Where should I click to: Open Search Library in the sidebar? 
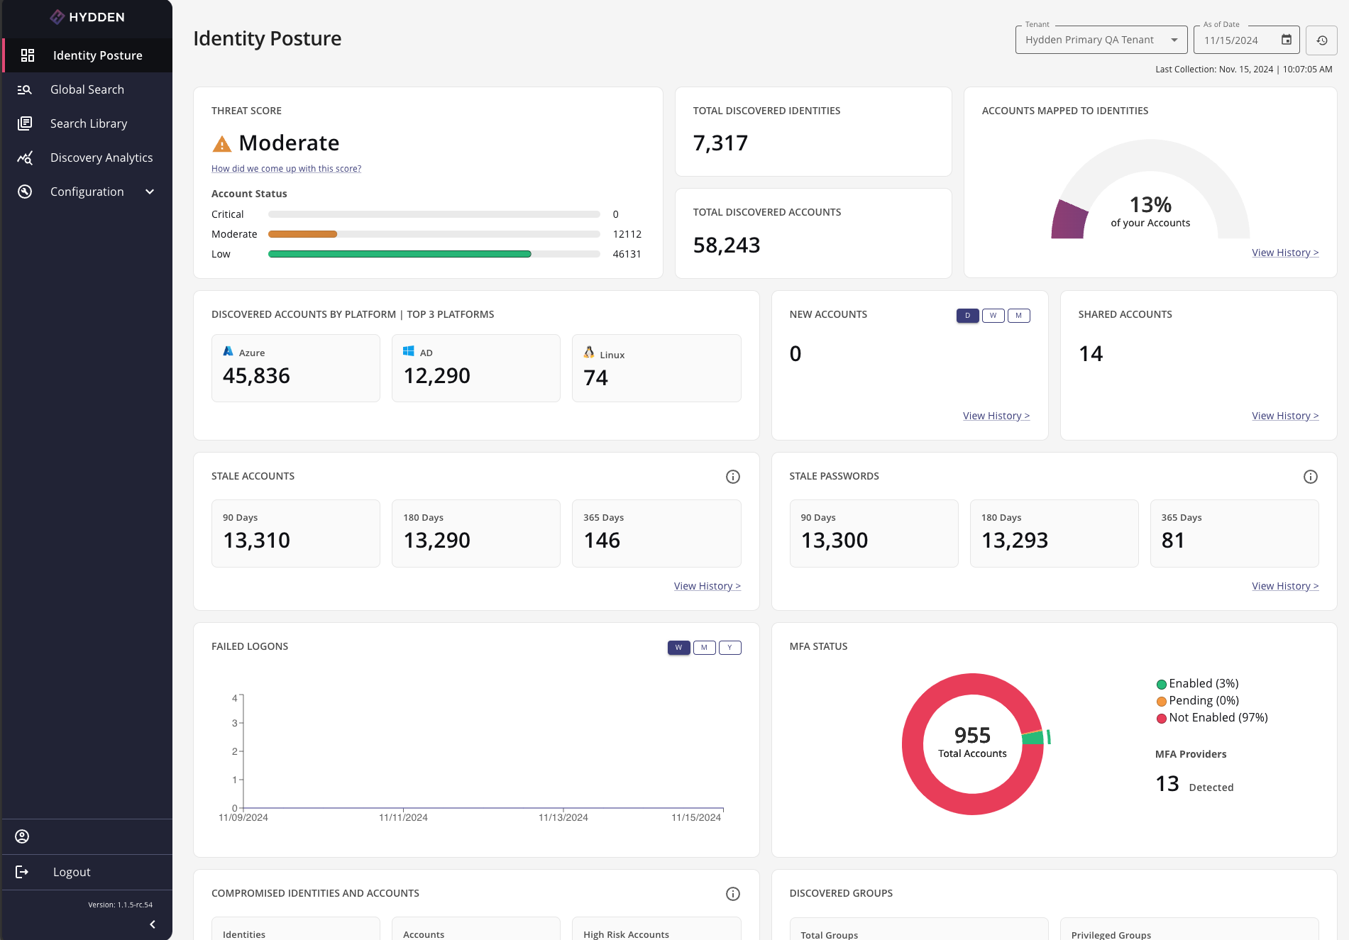click(x=87, y=123)
